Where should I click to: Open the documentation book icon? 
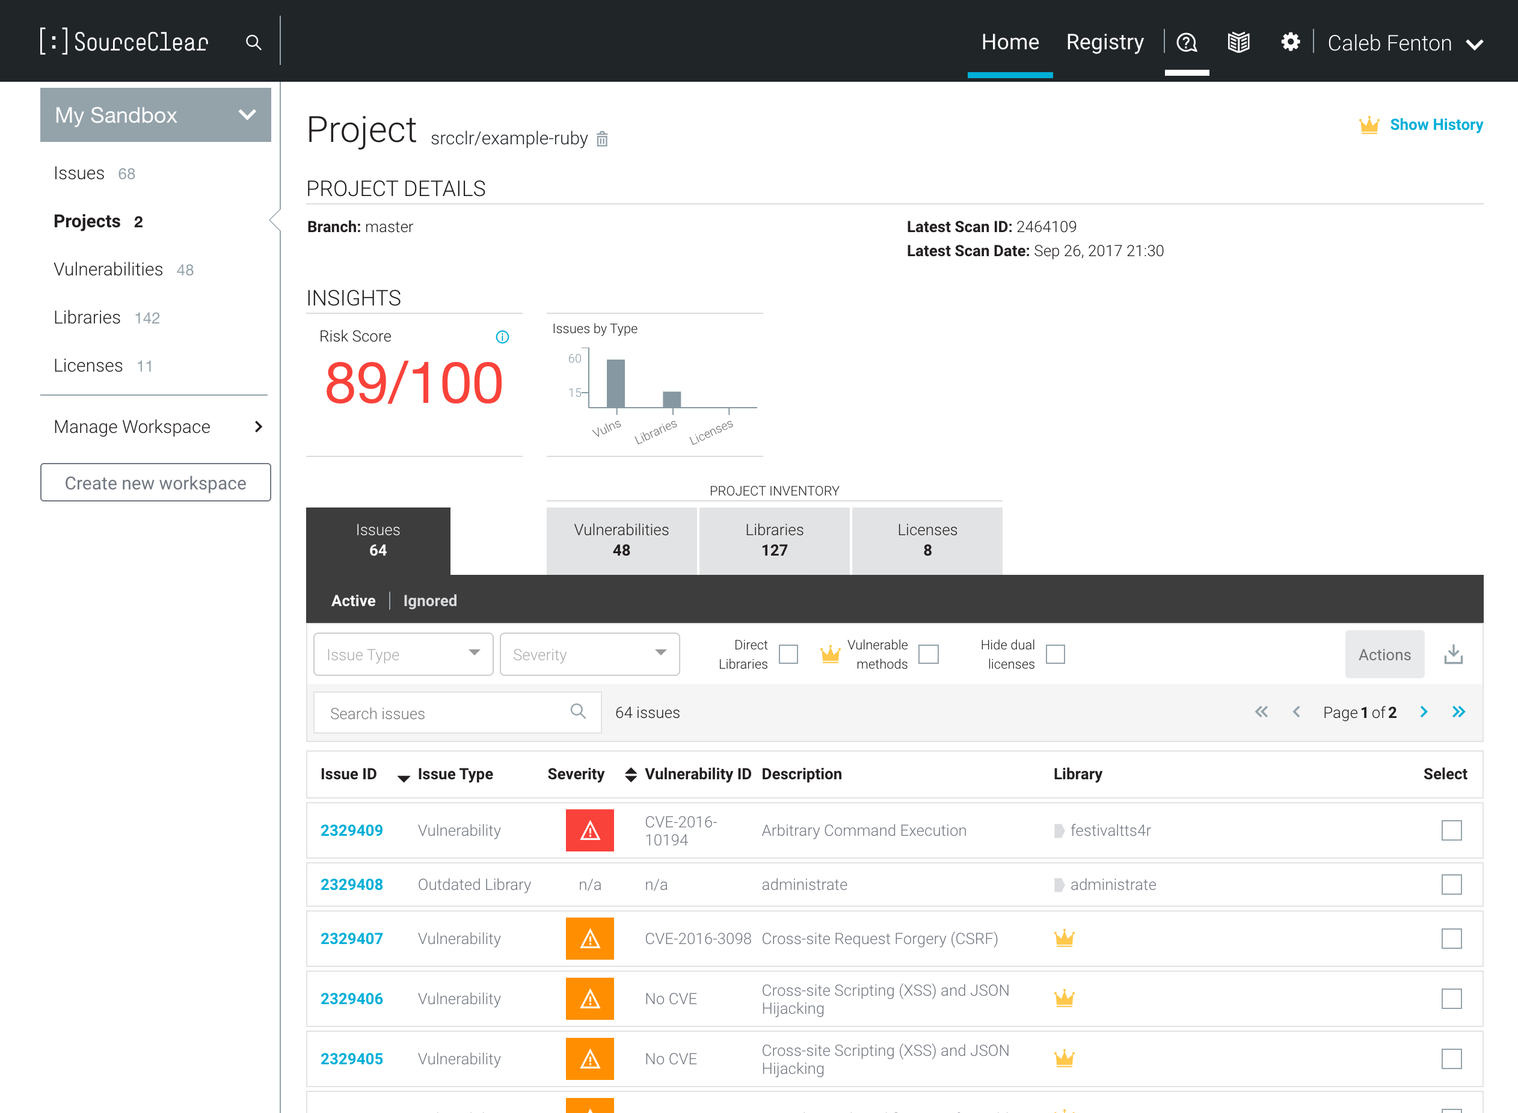(x=1238, y=43)
